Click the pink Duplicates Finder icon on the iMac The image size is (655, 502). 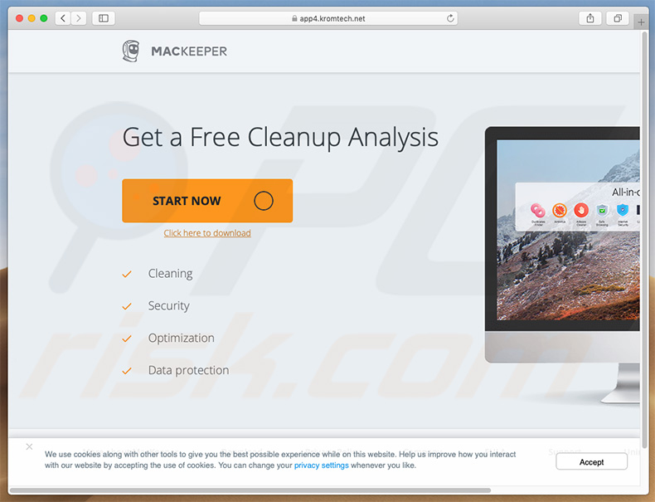click(x=537, y=210)
